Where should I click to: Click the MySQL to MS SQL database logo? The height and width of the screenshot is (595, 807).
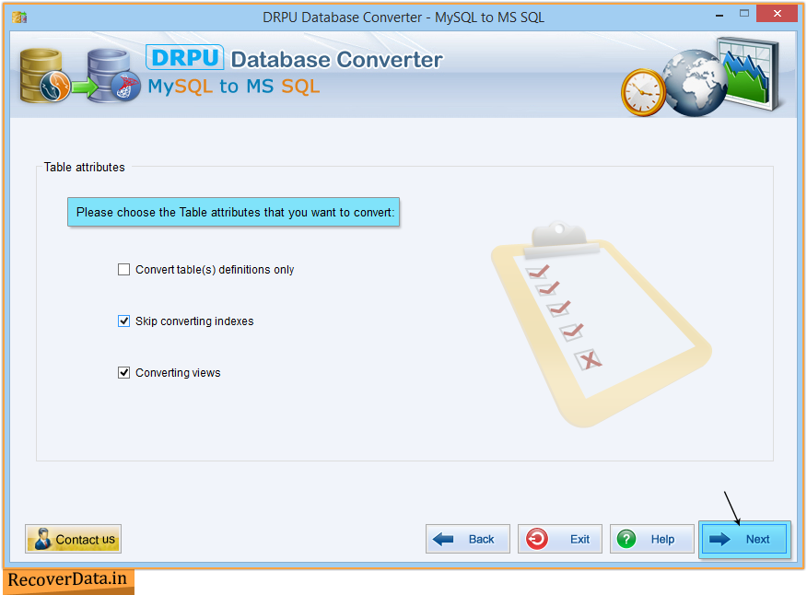[80, 76]
